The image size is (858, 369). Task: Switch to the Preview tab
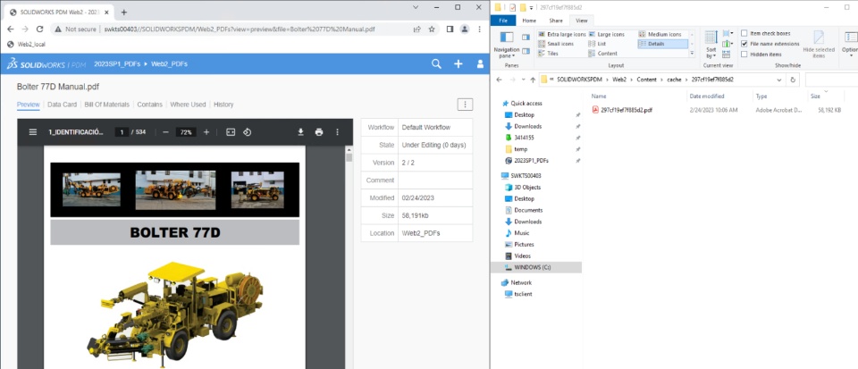(x=29, y=105)
